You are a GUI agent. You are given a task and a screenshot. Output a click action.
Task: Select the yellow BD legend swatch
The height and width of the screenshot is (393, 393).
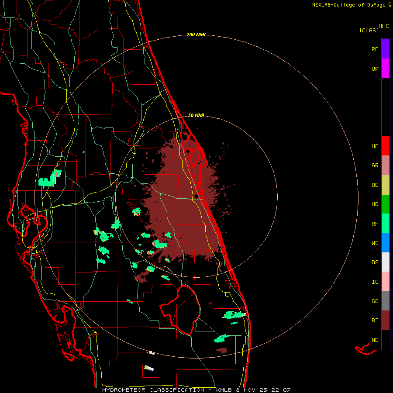pyautogui.click(x=386, y=185)
